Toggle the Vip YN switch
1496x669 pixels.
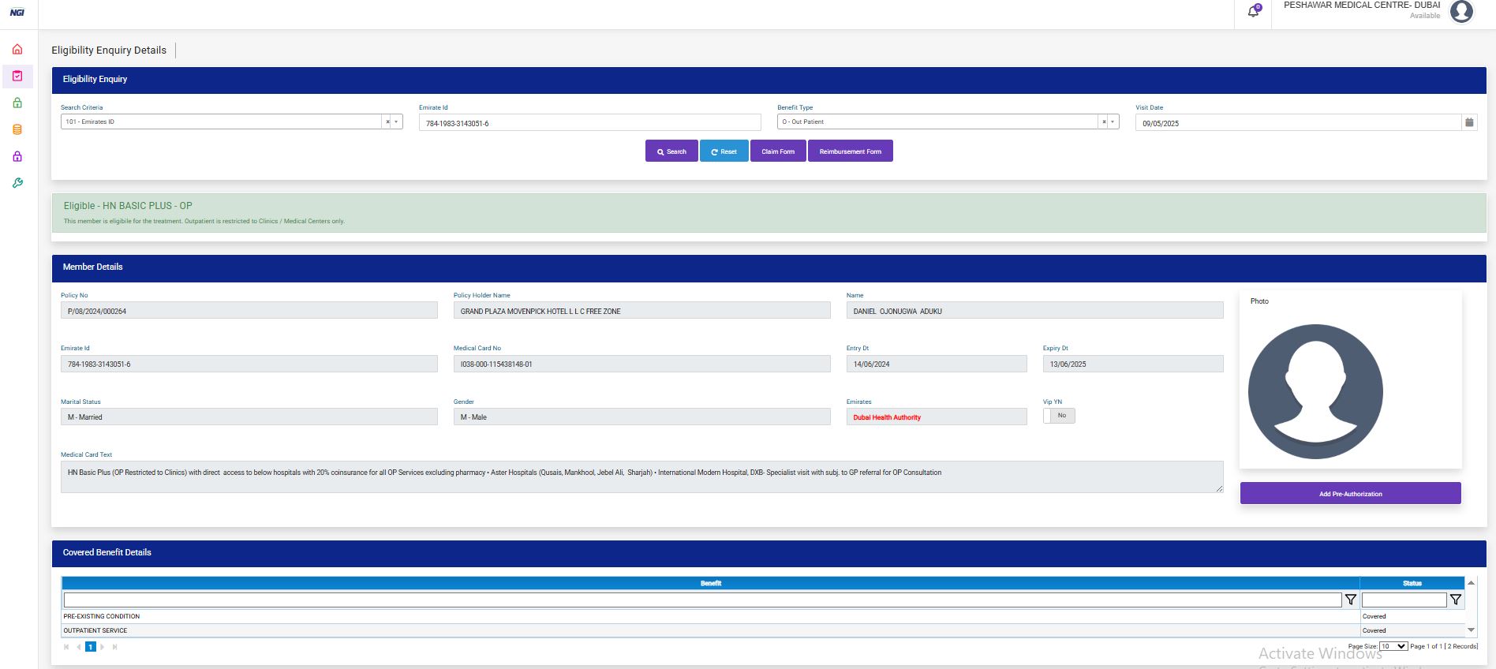coord(1059,416)
